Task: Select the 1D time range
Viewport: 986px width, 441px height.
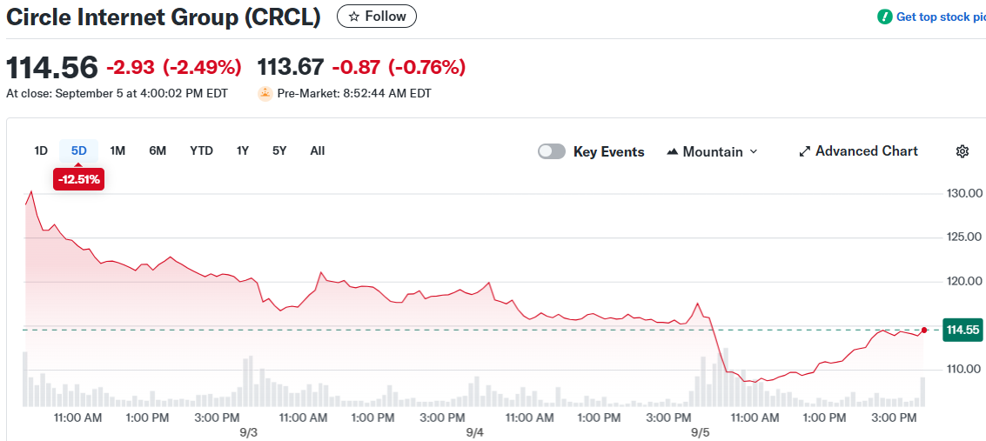Action: coord(41,150)
